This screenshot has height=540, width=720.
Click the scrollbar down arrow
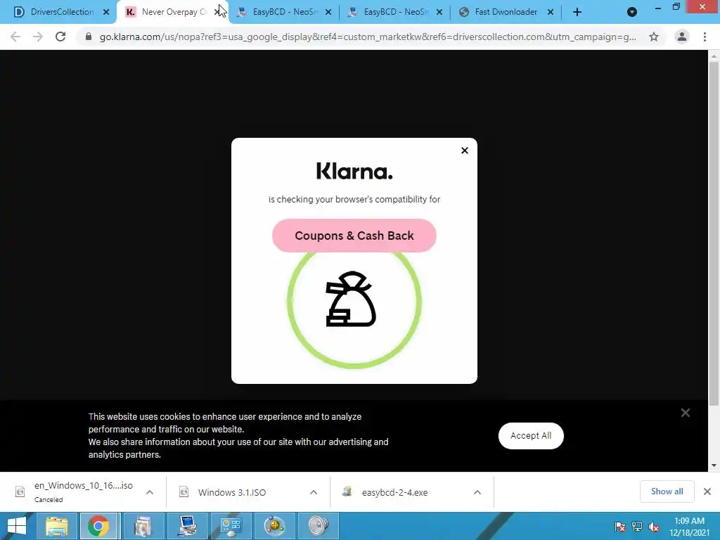coord(714,465)
